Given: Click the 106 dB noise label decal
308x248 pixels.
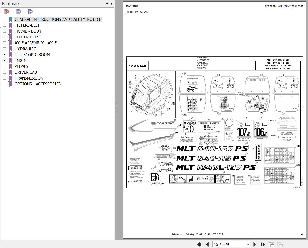Looking at the screenshot, I should [261, 129].
